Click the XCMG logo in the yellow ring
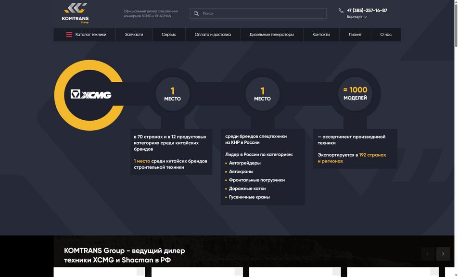 tap(91, 94)
